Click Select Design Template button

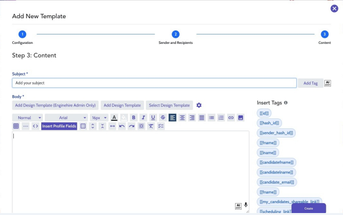pos(170,106)
